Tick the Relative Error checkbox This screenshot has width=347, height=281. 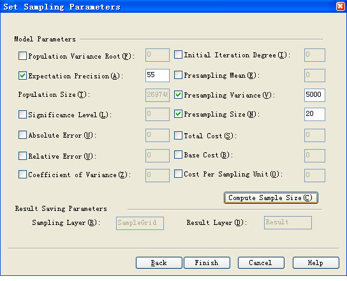point(22,156)
